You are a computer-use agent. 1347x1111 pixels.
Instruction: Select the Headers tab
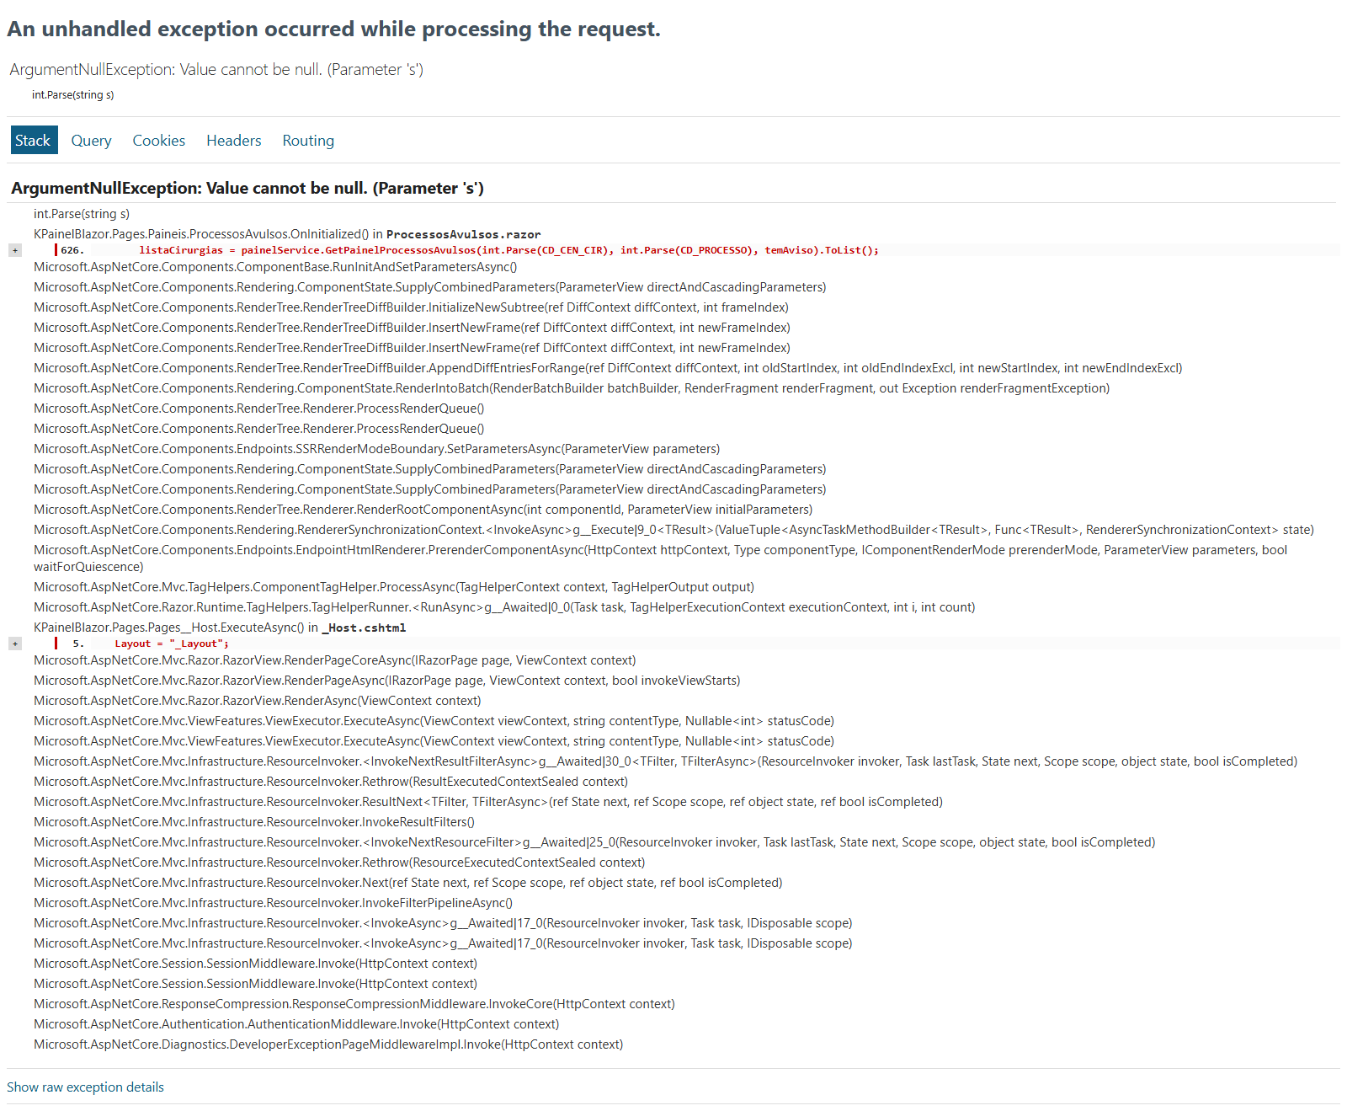pos(234,141)
